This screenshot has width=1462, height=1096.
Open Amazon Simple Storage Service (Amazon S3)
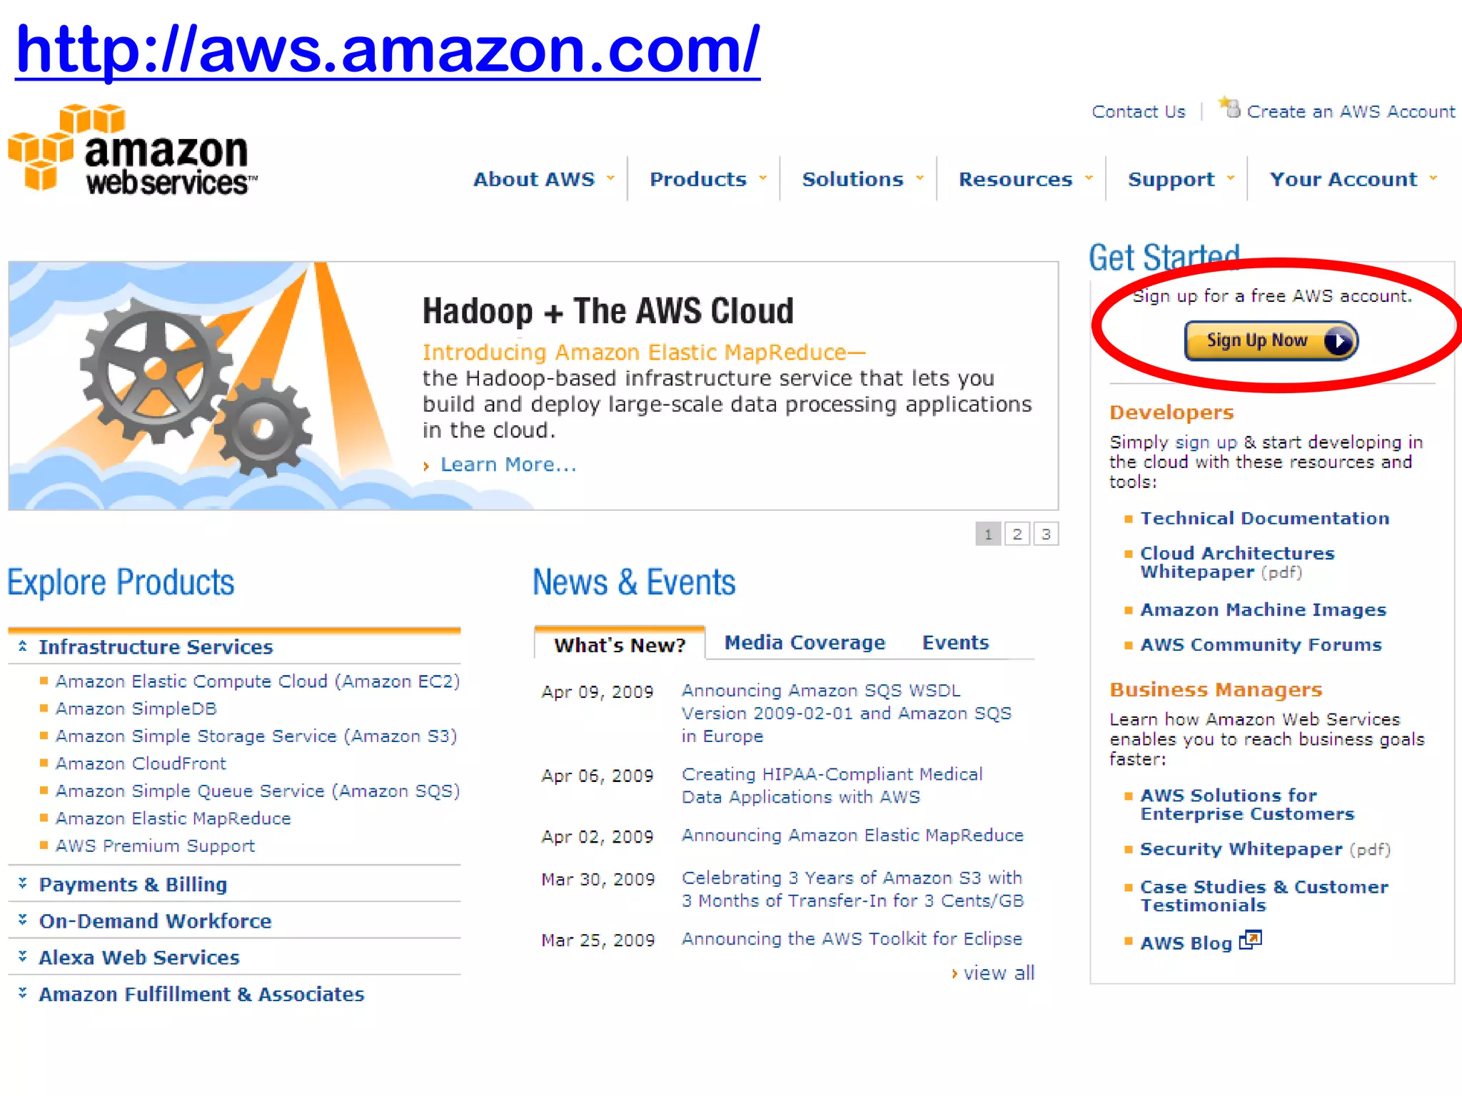256,736
